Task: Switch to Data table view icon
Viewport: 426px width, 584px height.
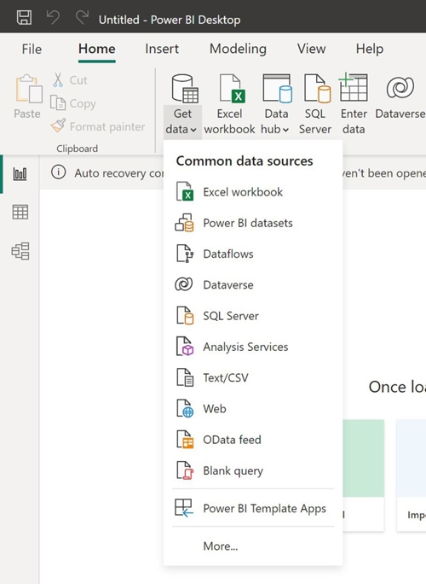Action: click(20, 212)
